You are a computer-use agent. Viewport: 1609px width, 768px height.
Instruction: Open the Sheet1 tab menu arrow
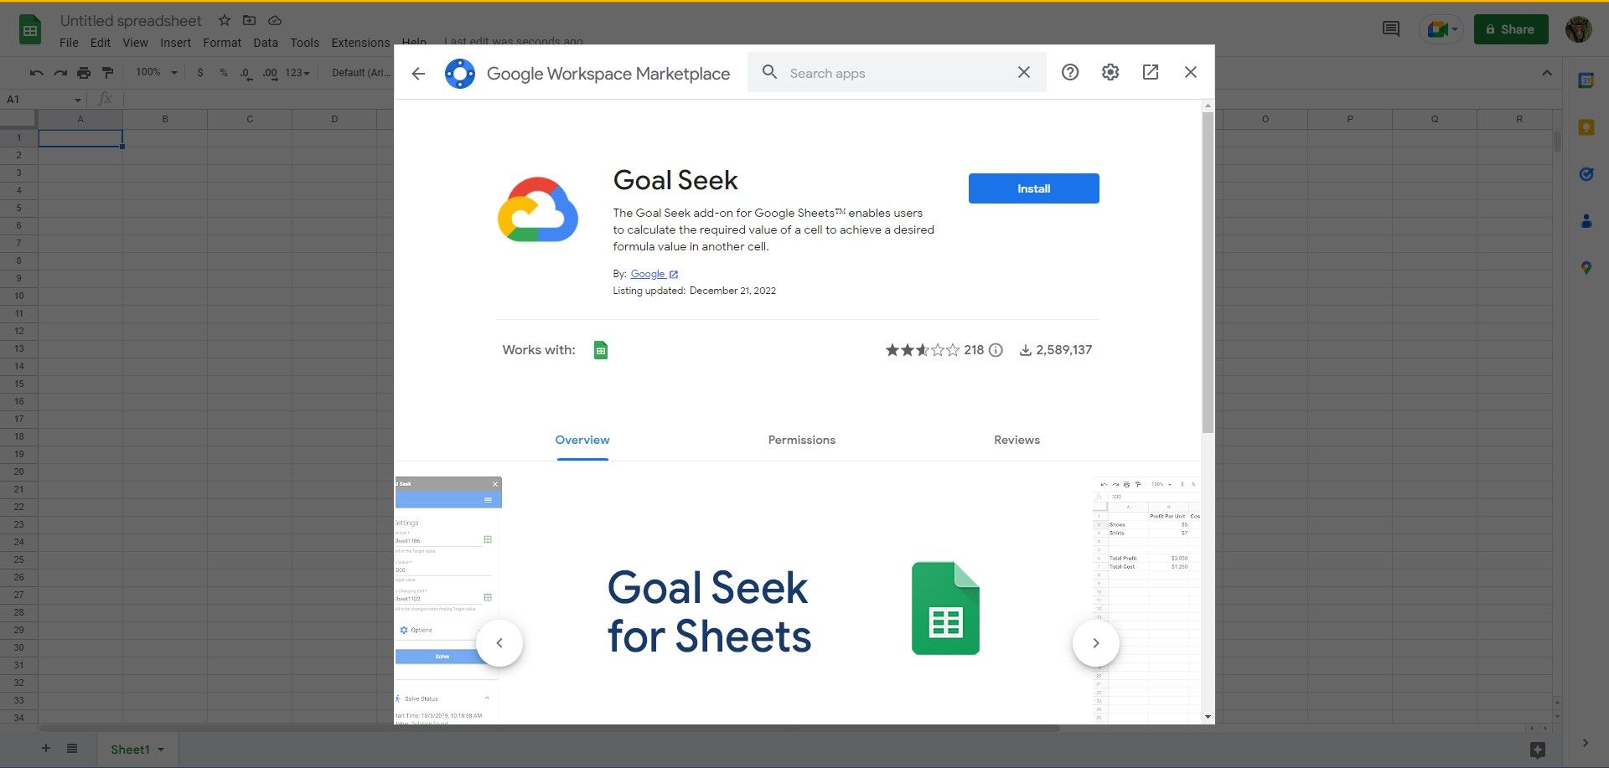(x=162, y=750)
